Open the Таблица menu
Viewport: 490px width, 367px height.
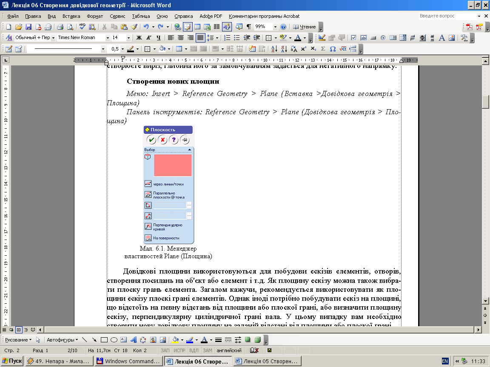tap(141, 16)
